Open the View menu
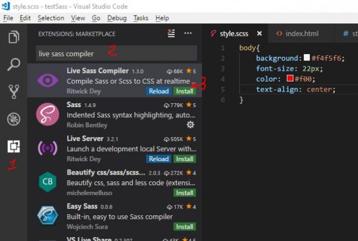This screenshot has height=241, width=358. pyautogui.click(x=78, y=18)
